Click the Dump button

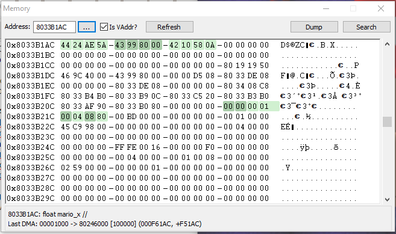314,27
